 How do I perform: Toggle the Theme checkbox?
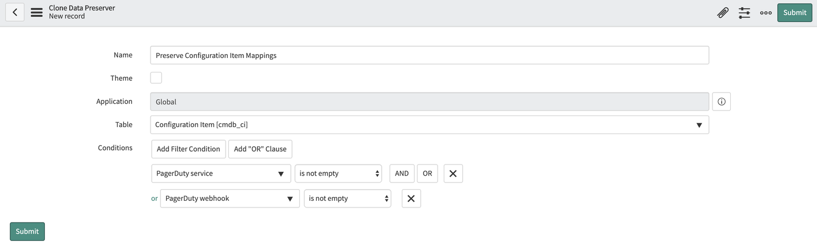[156, 78]
